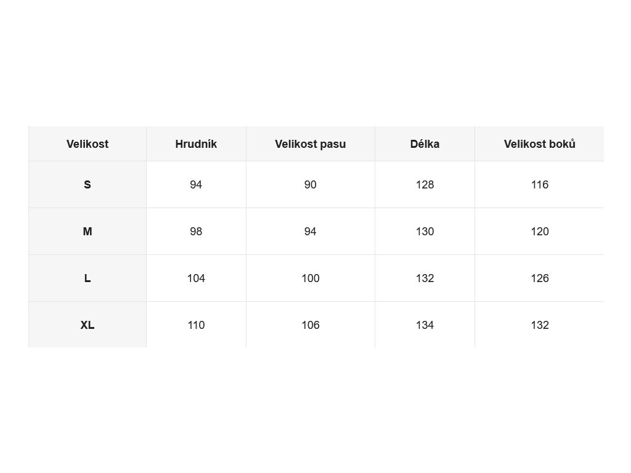Select the XL size row label
This screenshot has height=473, width=631.
click(88, 325)
